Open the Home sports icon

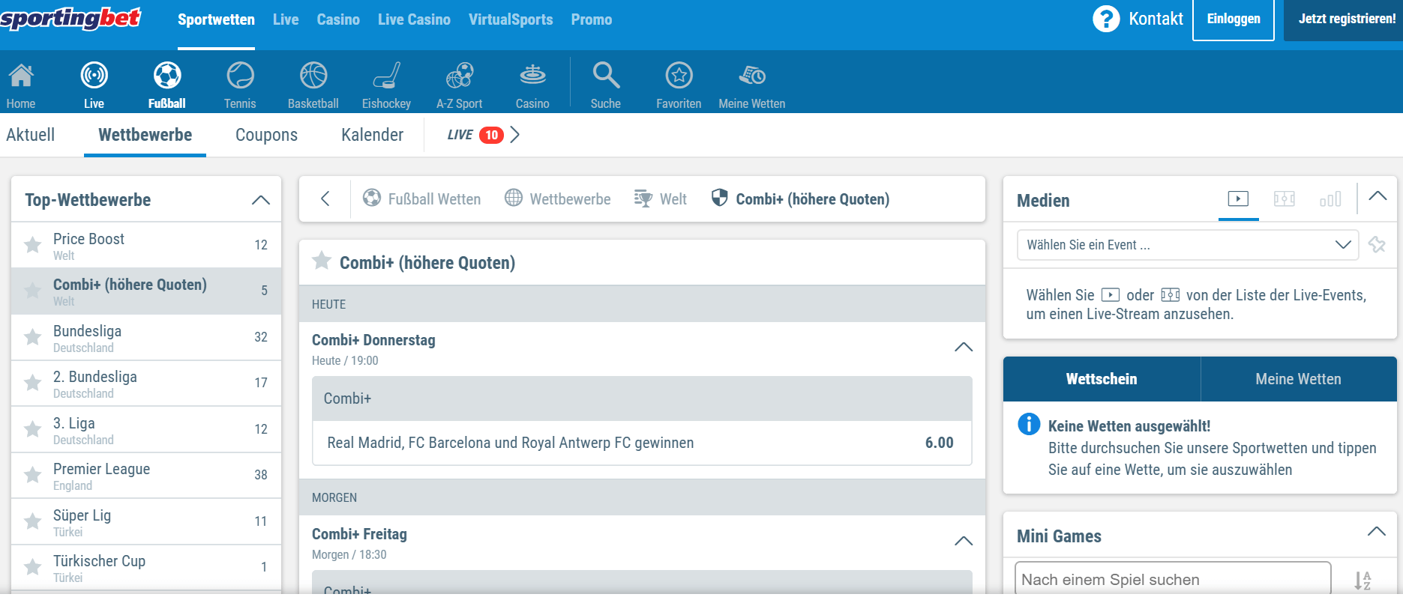pyautogui.click(x=21, y=75)
